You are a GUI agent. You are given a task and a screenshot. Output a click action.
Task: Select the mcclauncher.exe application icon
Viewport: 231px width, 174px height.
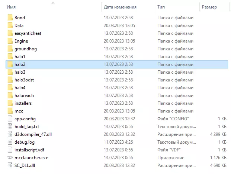click(10, 157)
